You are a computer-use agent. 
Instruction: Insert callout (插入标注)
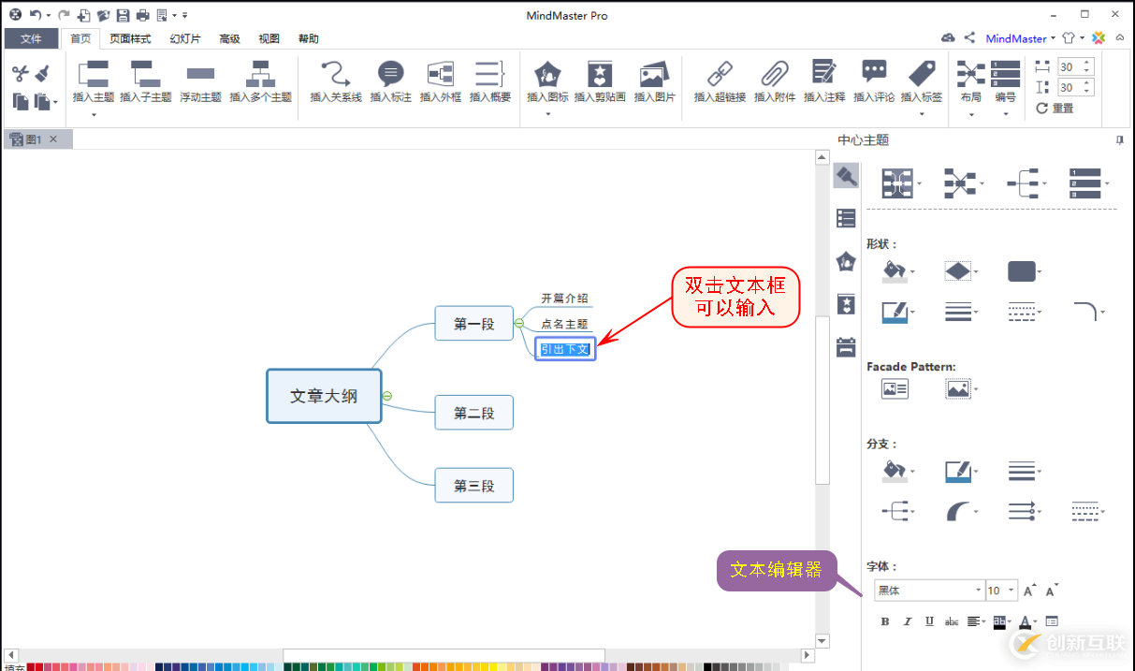(390, 73)
